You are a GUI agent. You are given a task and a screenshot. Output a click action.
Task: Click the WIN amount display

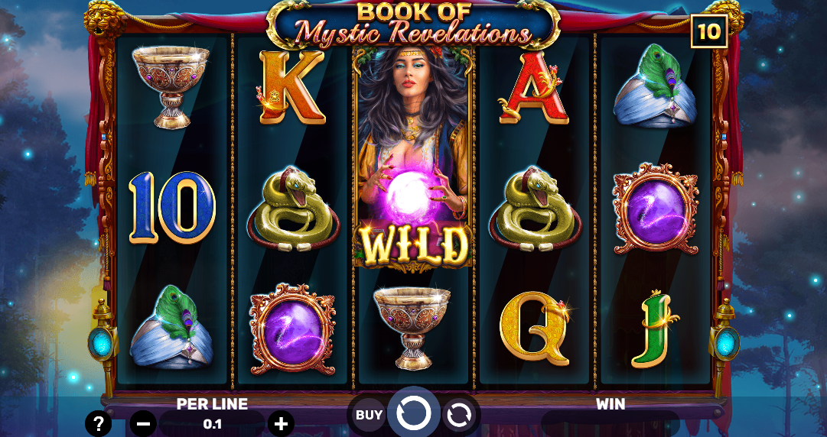tap(610, 422)
